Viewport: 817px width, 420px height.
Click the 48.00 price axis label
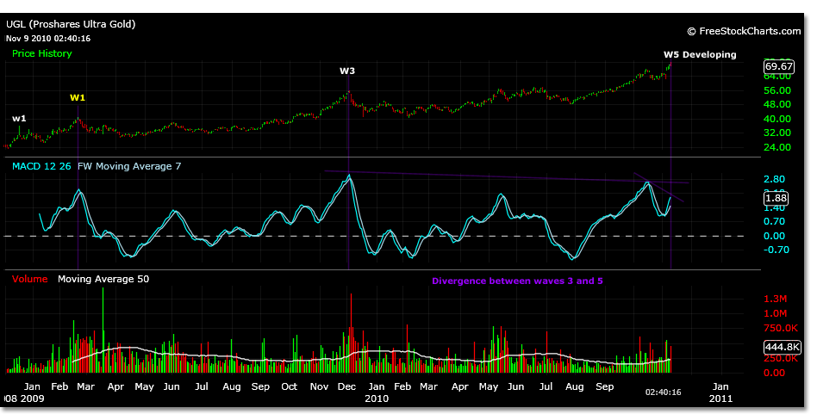(777, 105)
